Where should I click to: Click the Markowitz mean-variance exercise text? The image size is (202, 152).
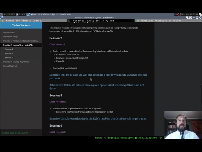click(x=98, y=76)
